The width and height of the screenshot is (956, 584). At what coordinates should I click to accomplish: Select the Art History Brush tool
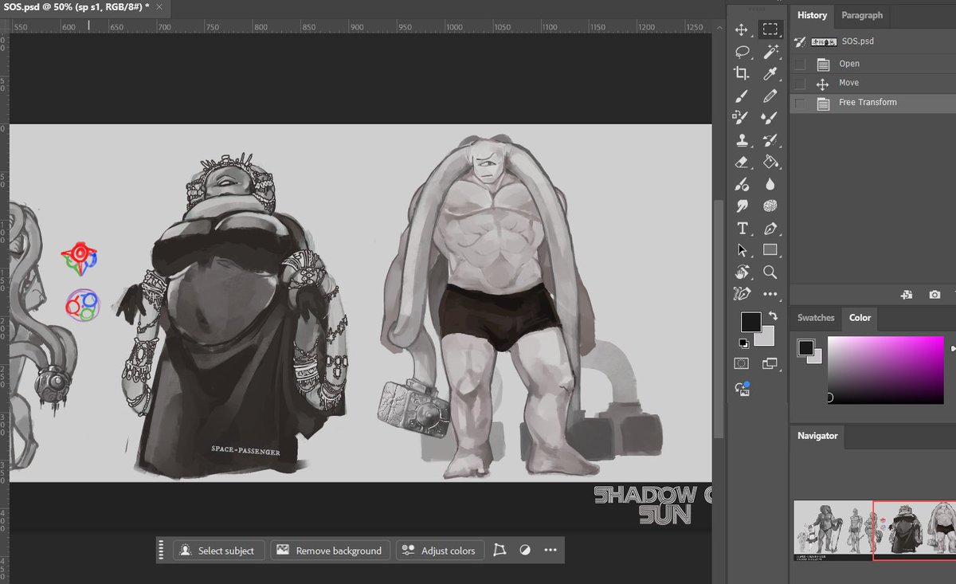pyautogui.click(x=770, y=140)
